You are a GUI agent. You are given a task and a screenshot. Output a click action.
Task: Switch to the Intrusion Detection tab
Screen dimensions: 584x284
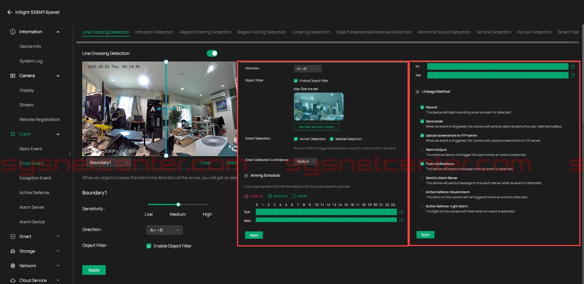[154, 32]
